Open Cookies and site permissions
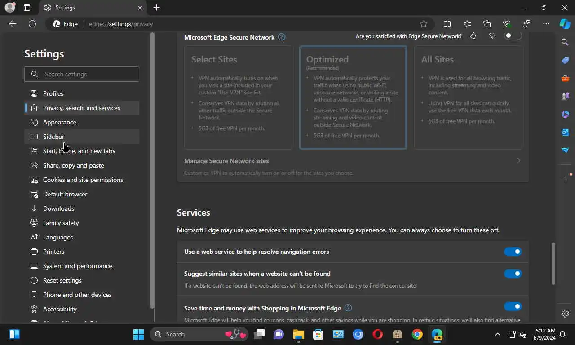This screenshot has height=345, width=575. tap(82, 180)
